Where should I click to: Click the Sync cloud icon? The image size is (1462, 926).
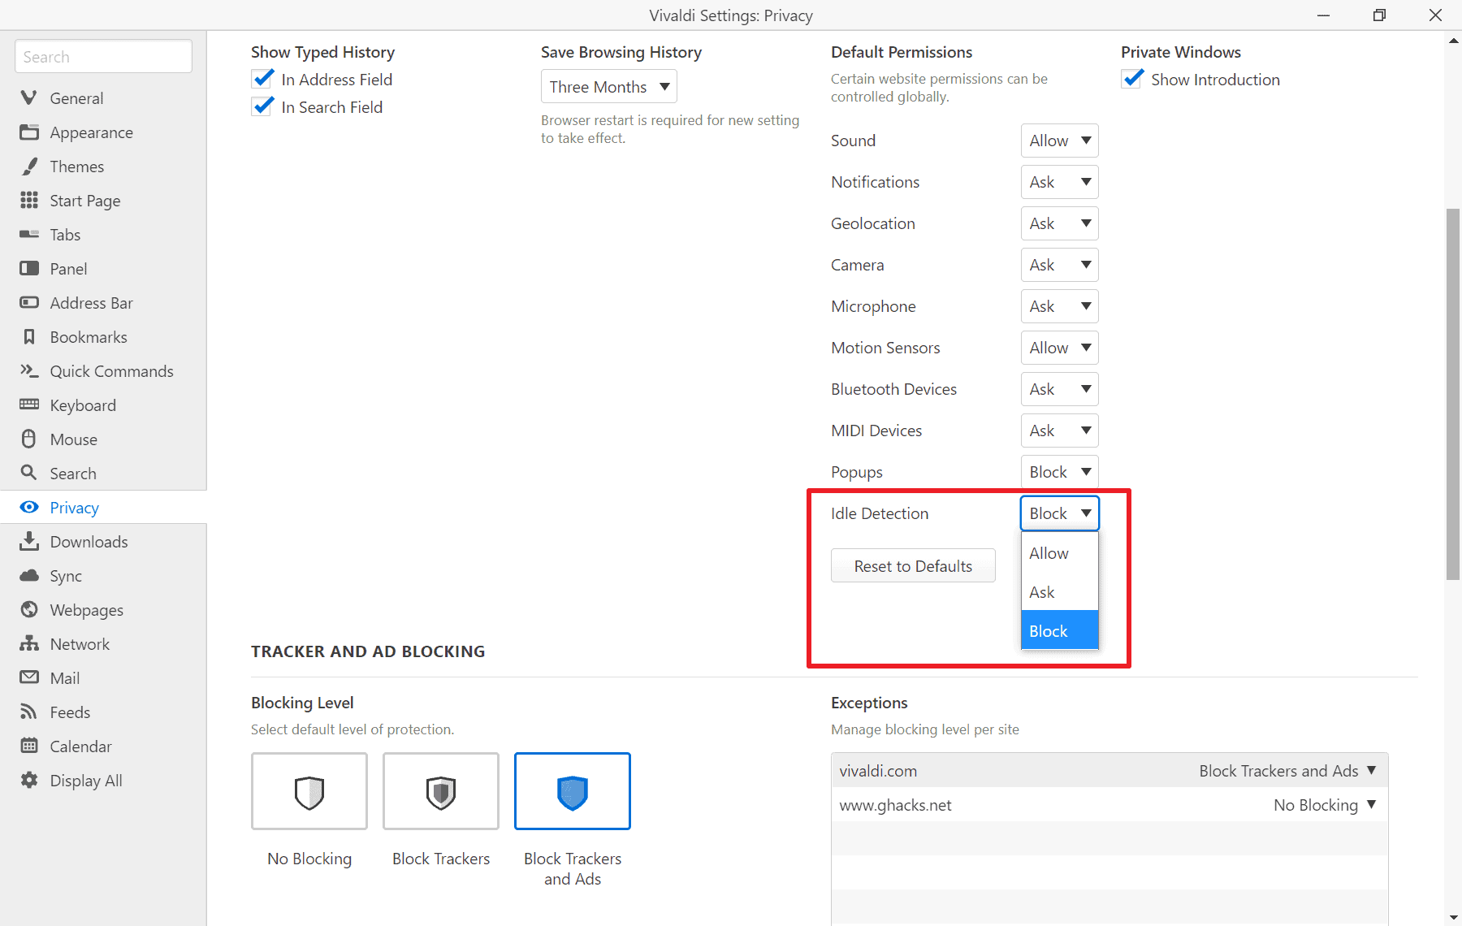[x=29, y=576]
